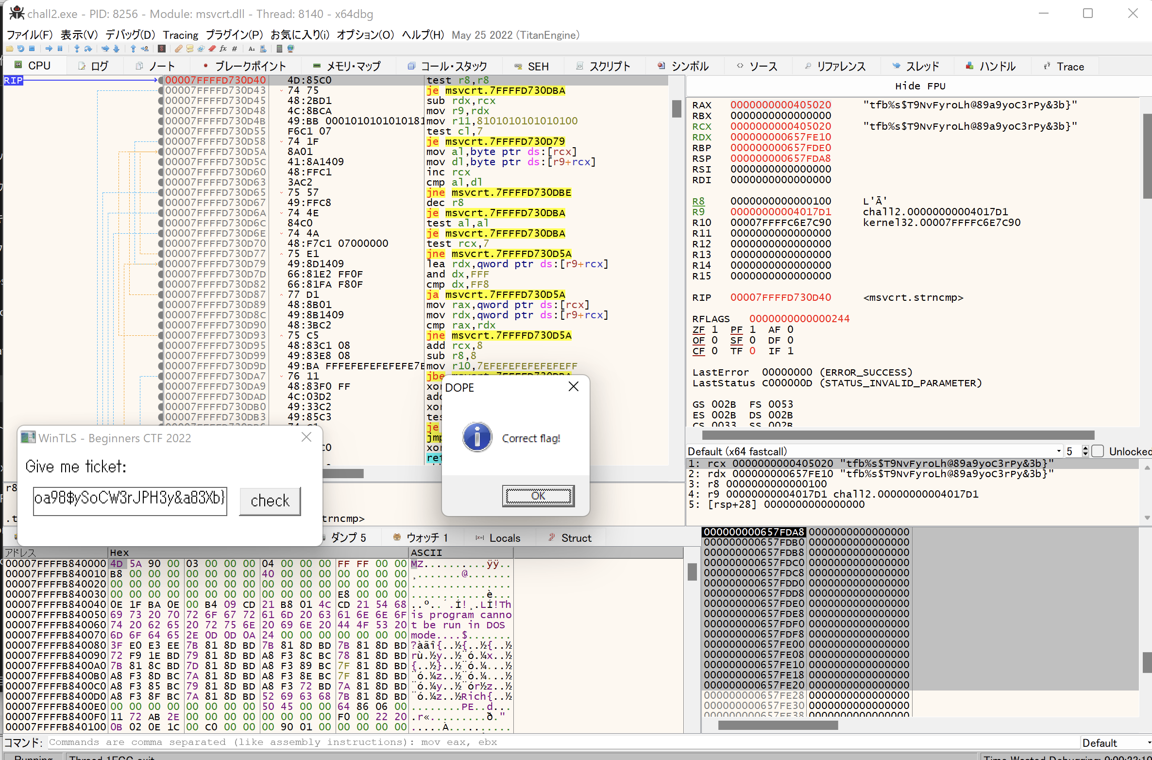Click the Restart debuggee icon

click(x=21, y=49)
